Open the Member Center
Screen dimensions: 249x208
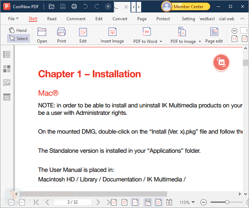tap(186, 7)
